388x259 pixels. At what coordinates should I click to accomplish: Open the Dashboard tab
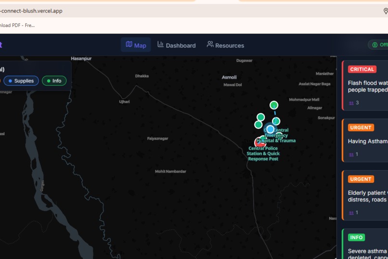pos(177,45)
